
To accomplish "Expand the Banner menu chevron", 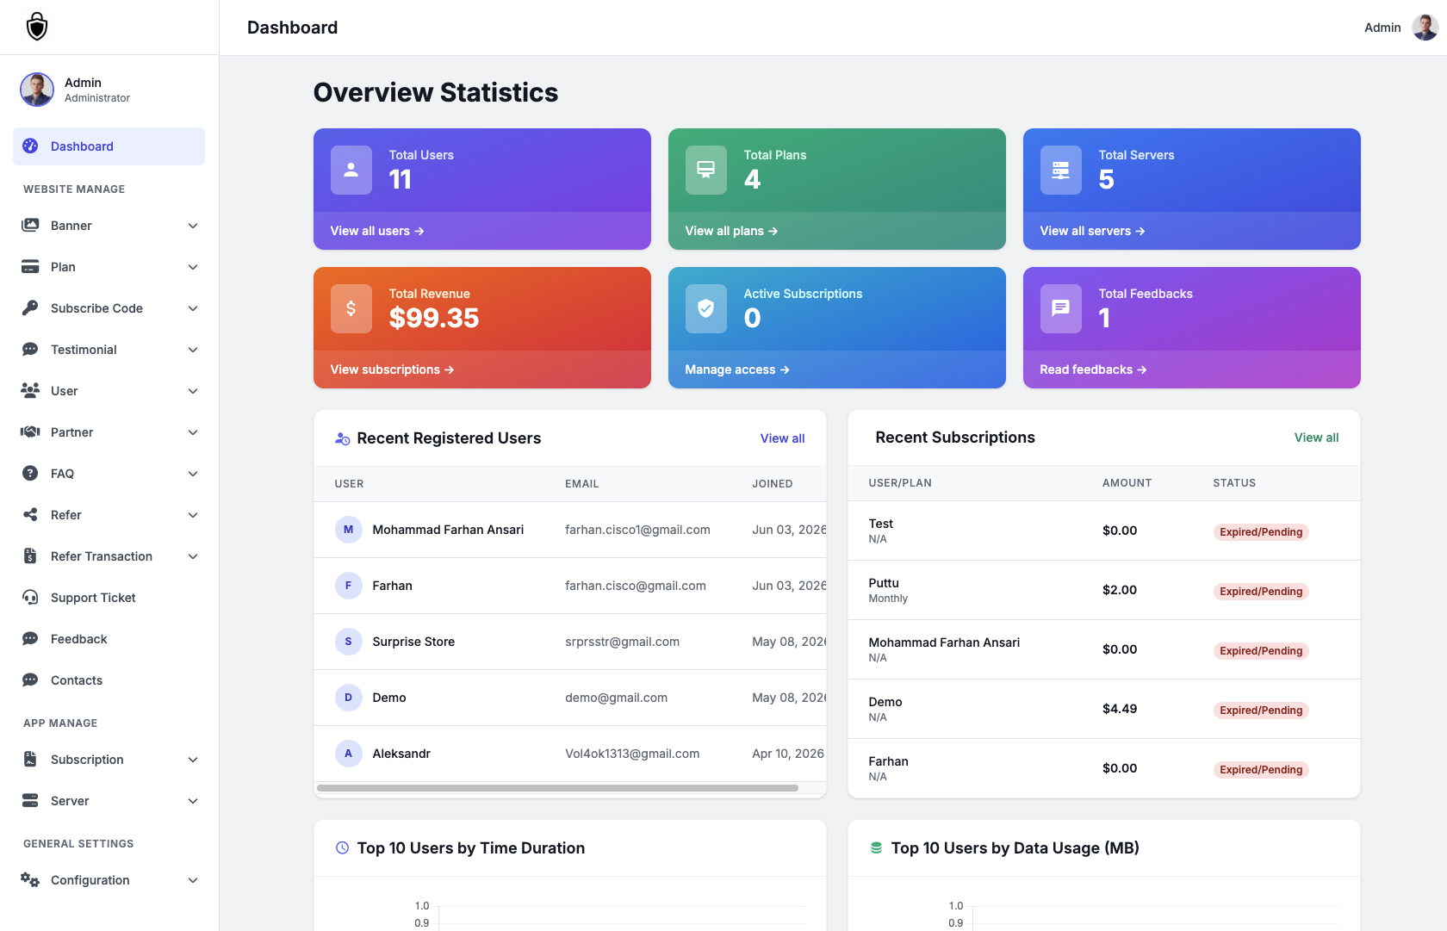I will [193, 226].
